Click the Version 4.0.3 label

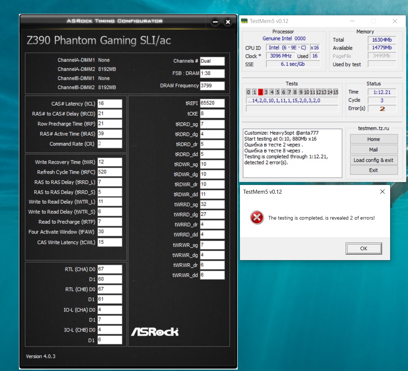[40, 356]
